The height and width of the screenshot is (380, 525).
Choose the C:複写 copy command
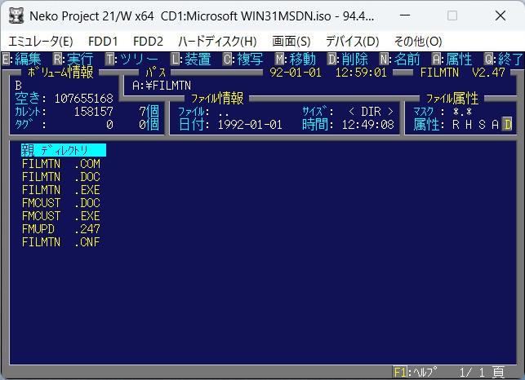(243, 59)
